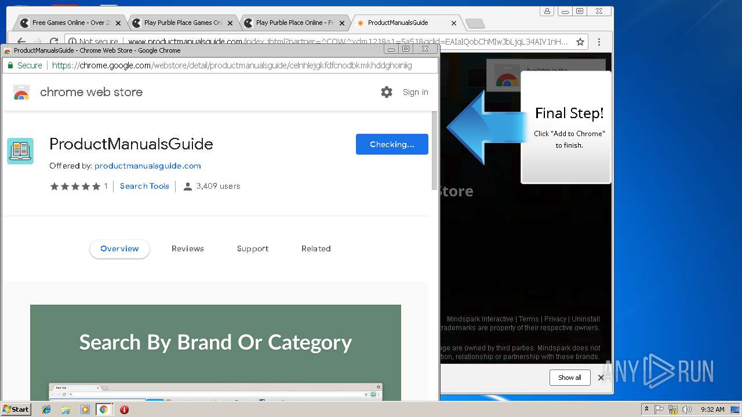Click Uninstall link in page footer
Screen dimensions: 742x417
(x=585, y=319)
